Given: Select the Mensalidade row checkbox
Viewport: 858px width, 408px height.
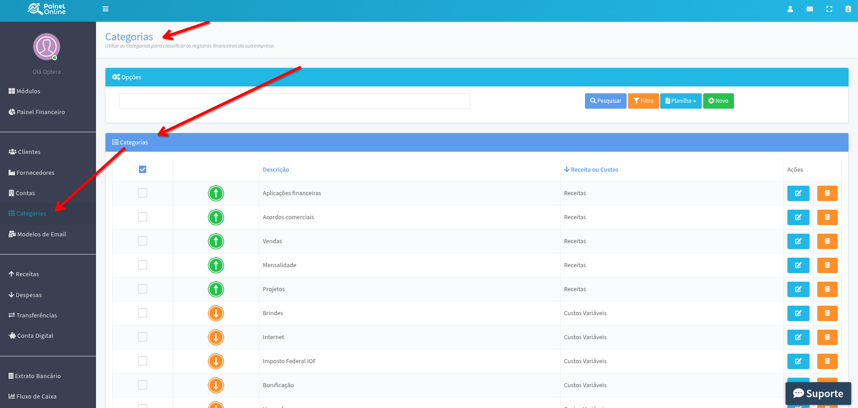Looking at the screenshot, I should pyautogui.click(x=143, y=265).
